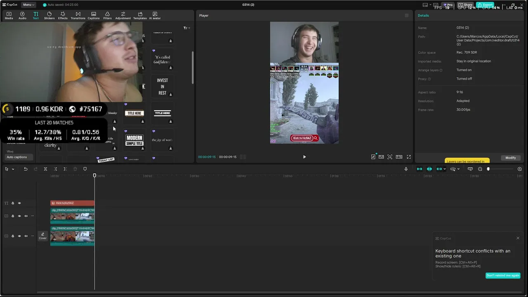Download the INVEST IN REST text template
The width and height of the screenshot is (528, 297).
pyautogui.click(x=170, y=94)
